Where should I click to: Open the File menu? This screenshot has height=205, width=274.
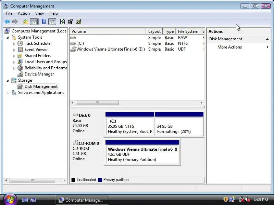(9, 13)
